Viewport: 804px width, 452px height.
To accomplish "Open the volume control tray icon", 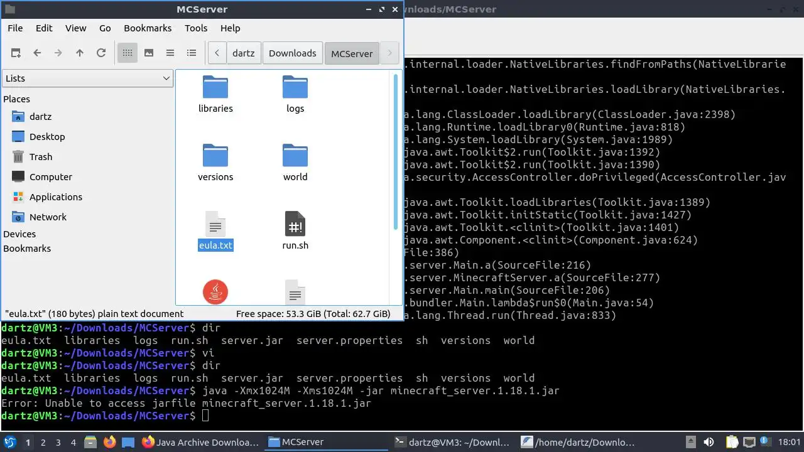I will [x=709, y=442].
